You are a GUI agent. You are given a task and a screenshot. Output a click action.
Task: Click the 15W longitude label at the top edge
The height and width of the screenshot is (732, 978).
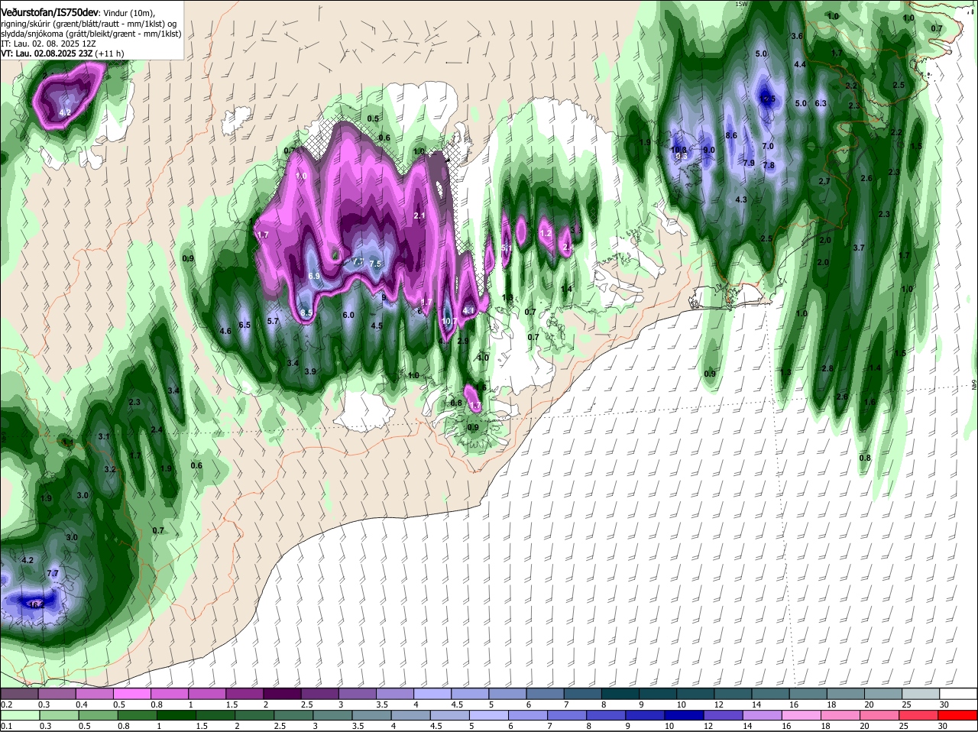[740, 4]
